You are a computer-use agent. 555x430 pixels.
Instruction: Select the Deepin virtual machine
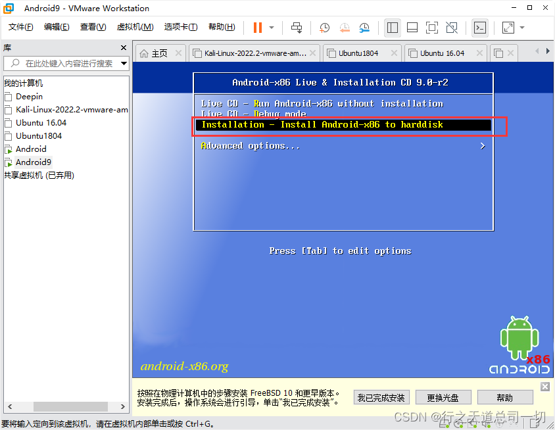29,96
